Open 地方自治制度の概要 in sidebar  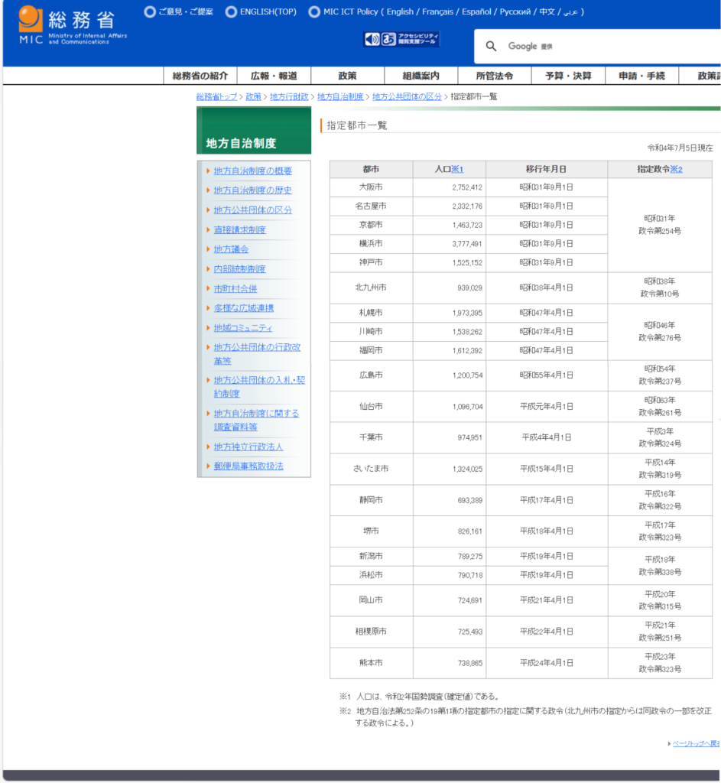tap(253, 171)
